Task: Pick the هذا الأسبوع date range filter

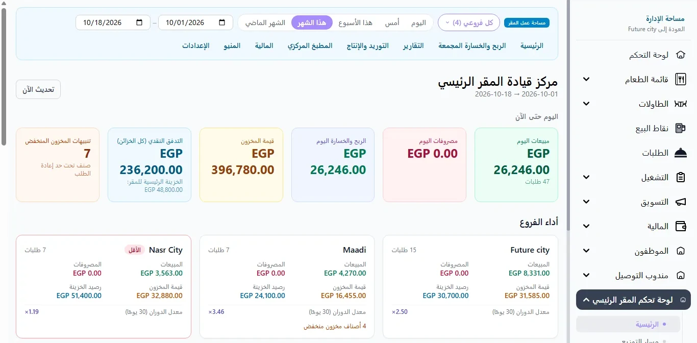Action: (356, 22)
